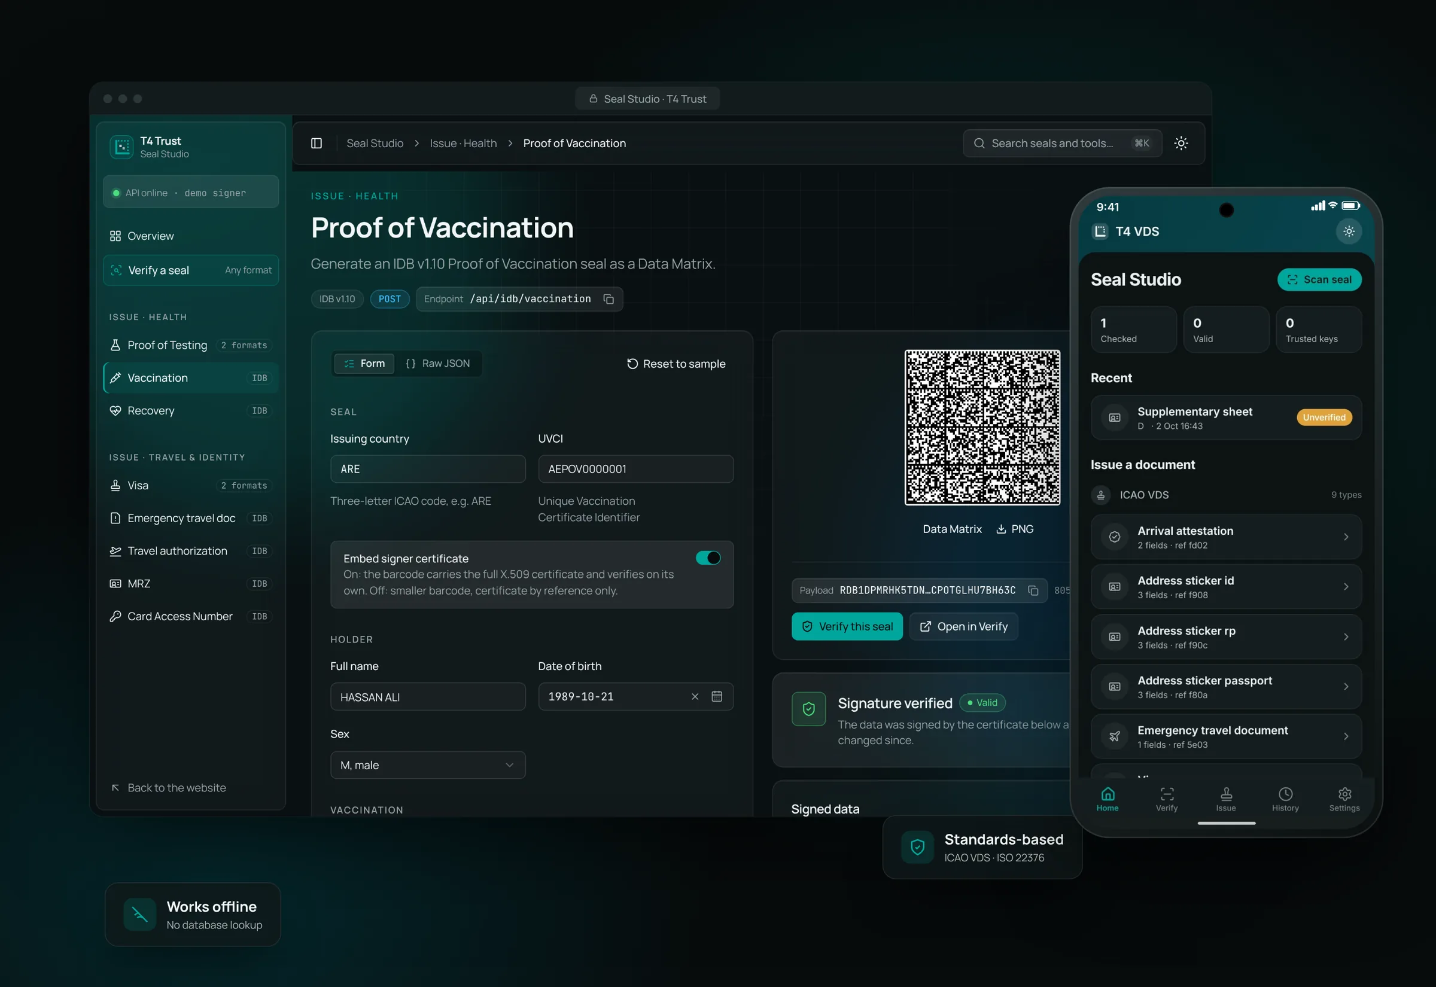Screen dimensions: 1436x987
Task: Click the Unverified badge
Action: tap(1324, 418)
